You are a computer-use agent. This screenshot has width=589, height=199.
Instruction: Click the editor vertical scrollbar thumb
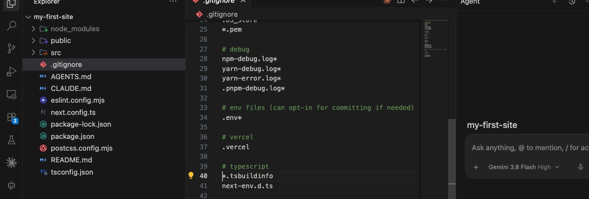point(452,158)
